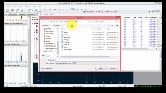The width and height of the screenshot is (166, 93).
Task: Click the navigation pane vertical scrollbar
Action: [58, 48]
